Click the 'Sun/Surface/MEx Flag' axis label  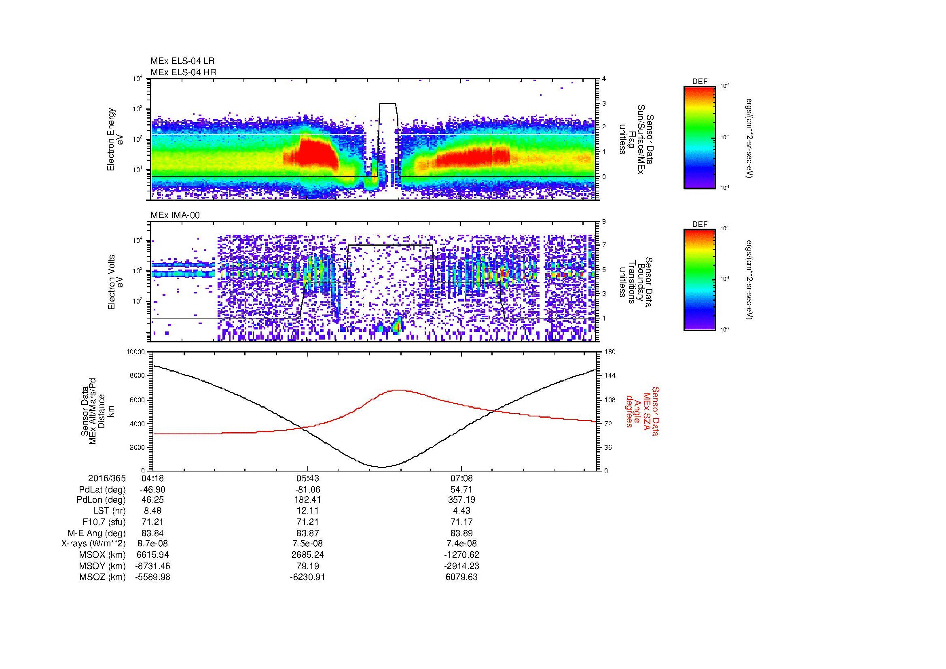pyautogui.click(x=637, y=140)
